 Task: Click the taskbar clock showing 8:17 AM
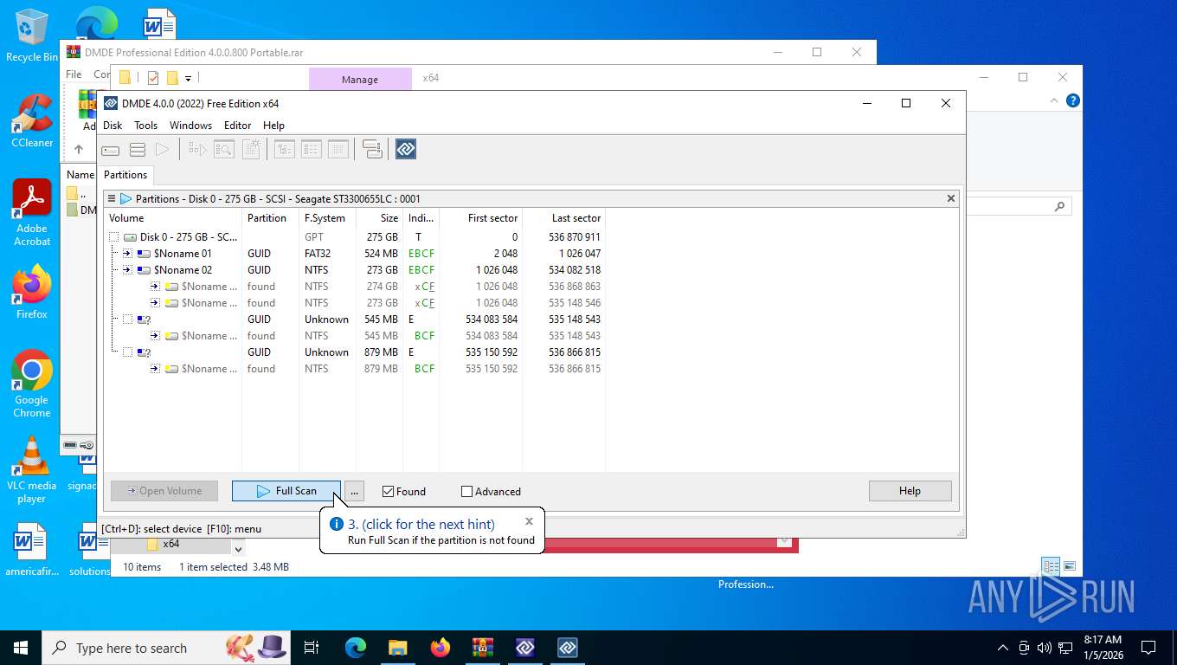coord(1103,648)
